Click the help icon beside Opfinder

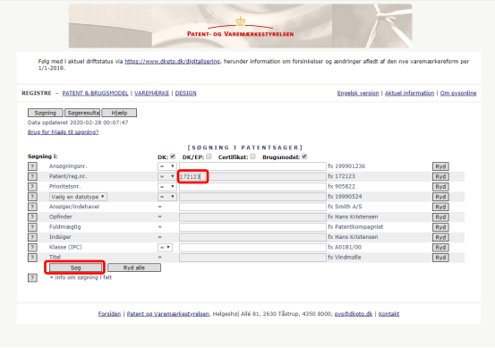click(x=32, y=216)
